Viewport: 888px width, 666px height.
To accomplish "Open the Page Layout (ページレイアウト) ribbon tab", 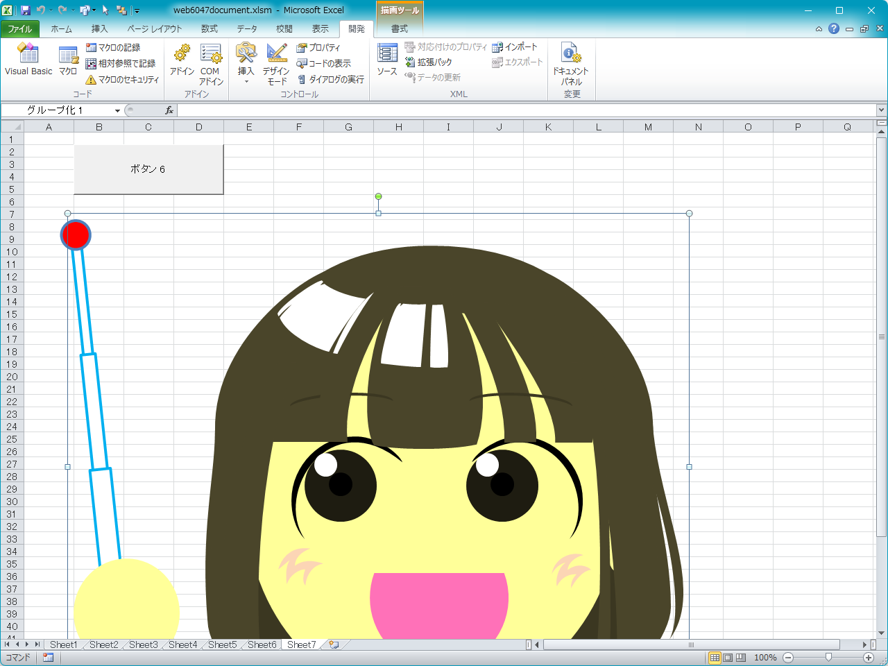I will tap(154, 28).
